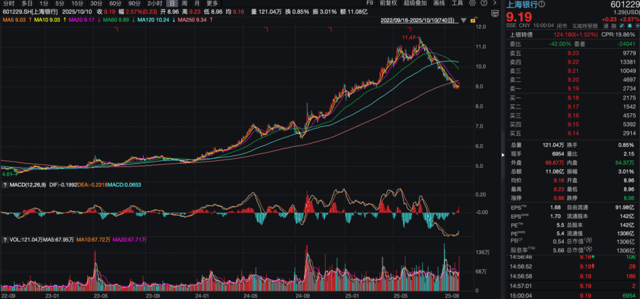The image size is (640, 299).
Task: Click the 15:00:04 last trade row
Action: pyautogui.click(x=572, y=295)
